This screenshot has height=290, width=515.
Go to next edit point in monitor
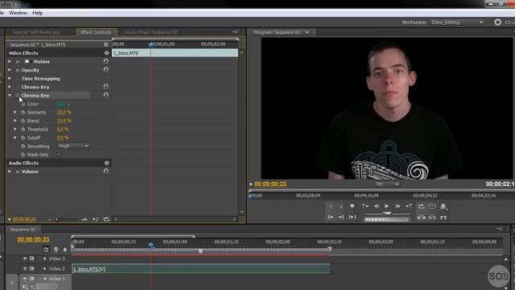pos(409,206)
